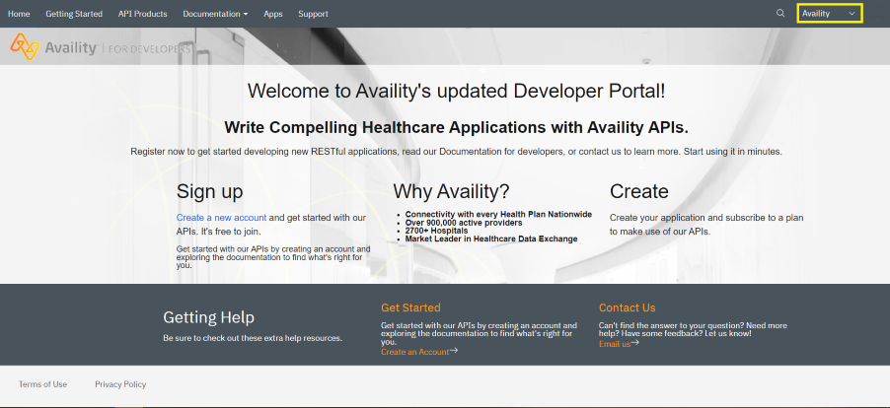Select Apps from the top navigation
The height and width of the screenshot is (408, 890).
click(x=273, y=14)
